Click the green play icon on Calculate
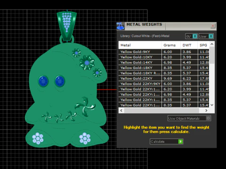Viewport: 226px width, 169px height. (x=180, y=141)
